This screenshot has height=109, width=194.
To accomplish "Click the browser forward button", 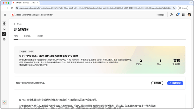I will [x=8, y=8].
